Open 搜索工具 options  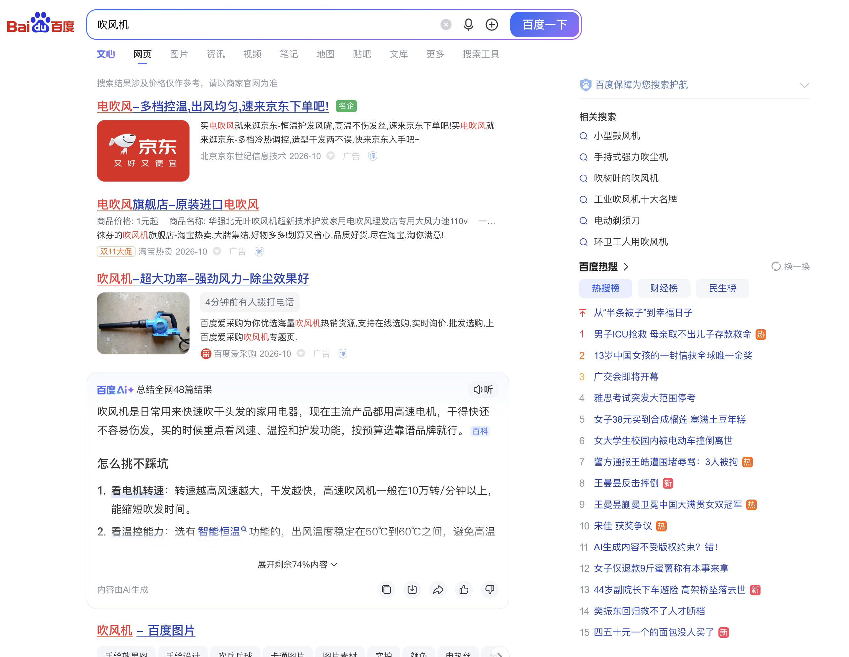click(481, 54)
